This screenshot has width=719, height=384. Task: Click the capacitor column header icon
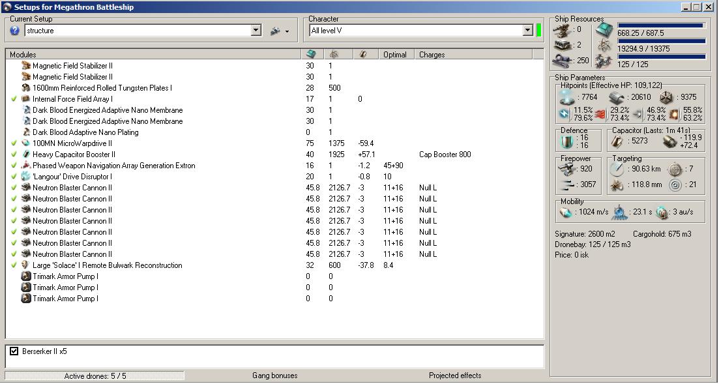tap(362, 54)
